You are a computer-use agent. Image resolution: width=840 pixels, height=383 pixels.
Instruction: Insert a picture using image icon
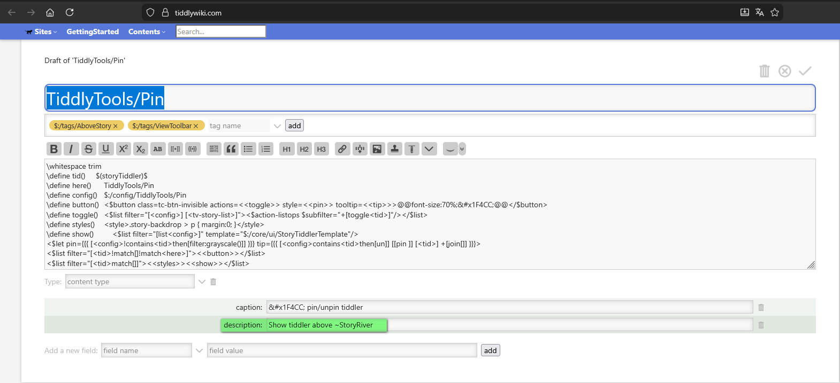tap(377, 149)
